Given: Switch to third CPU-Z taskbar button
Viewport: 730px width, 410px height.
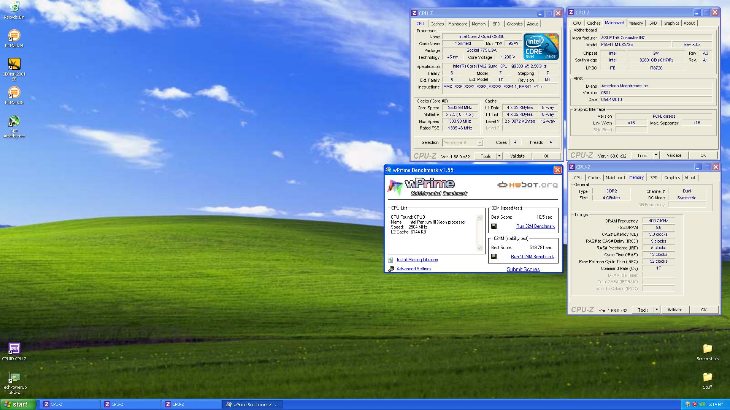Looking at the screenshot, I should tap(192, 405).
